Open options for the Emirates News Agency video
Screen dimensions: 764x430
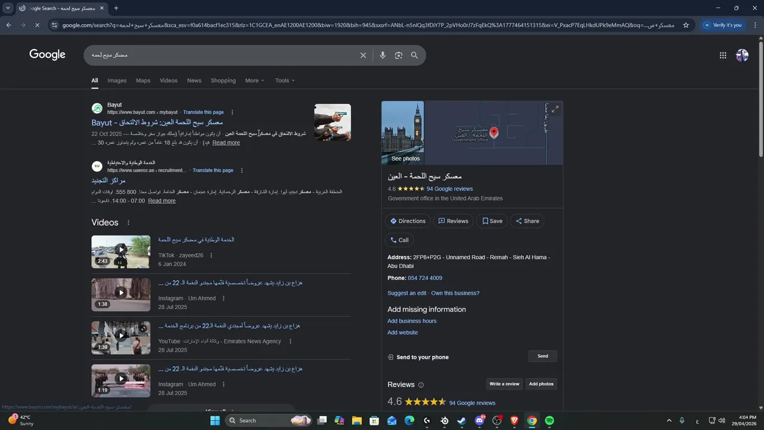tap(290, 342)
